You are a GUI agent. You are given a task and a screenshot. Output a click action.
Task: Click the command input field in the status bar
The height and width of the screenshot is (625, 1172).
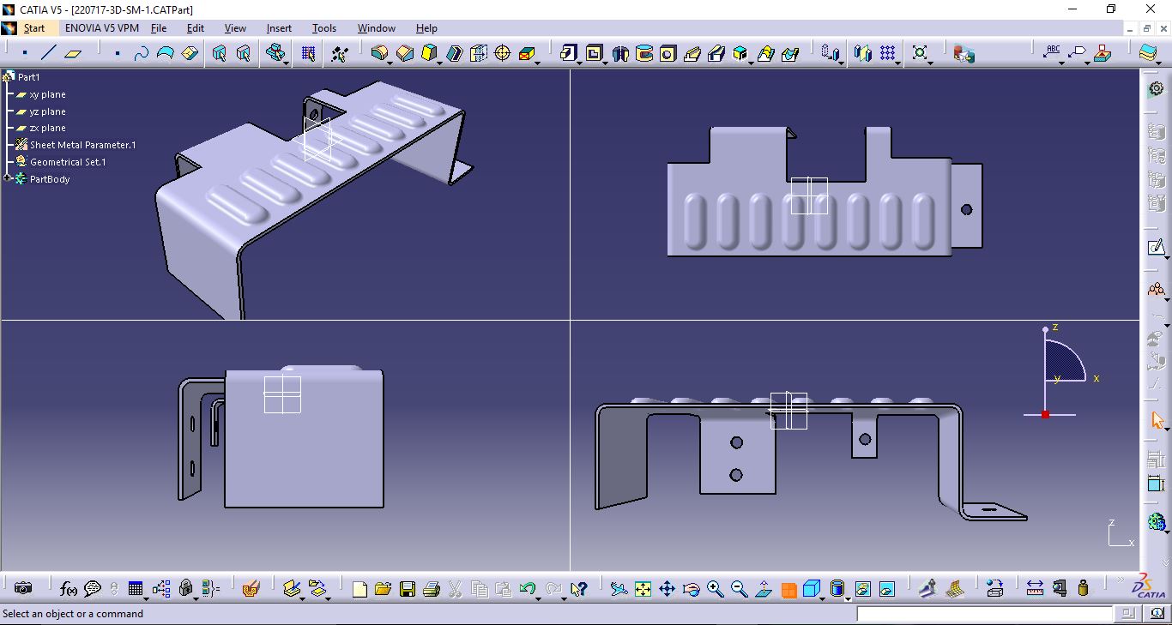pyautogui.click(x=985, y=614)
